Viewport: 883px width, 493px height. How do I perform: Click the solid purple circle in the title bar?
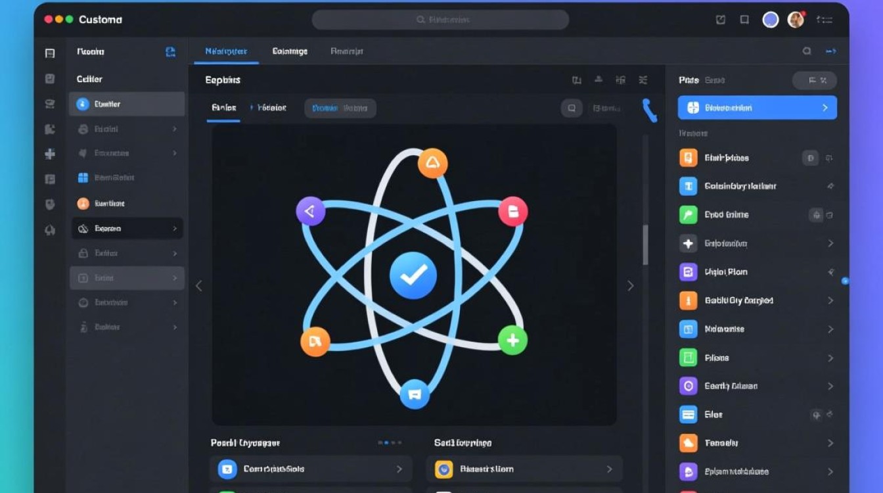pos(770,20)
